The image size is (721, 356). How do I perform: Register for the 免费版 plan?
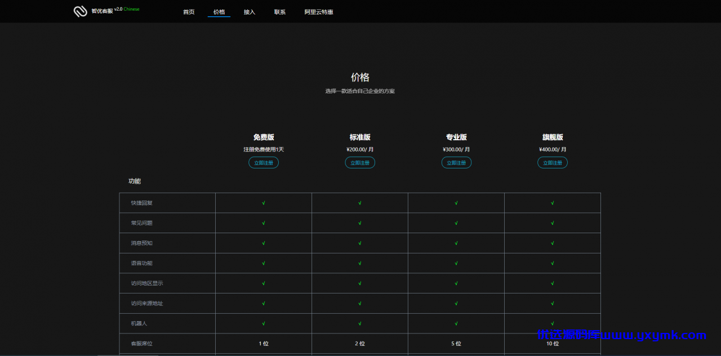pyautogui.click(x=264, y=163)
